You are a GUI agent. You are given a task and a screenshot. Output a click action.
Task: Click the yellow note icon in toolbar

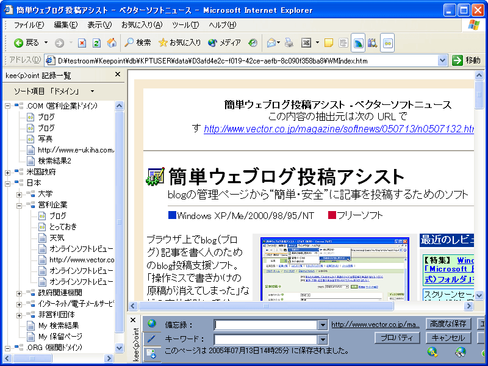[329, 43]
